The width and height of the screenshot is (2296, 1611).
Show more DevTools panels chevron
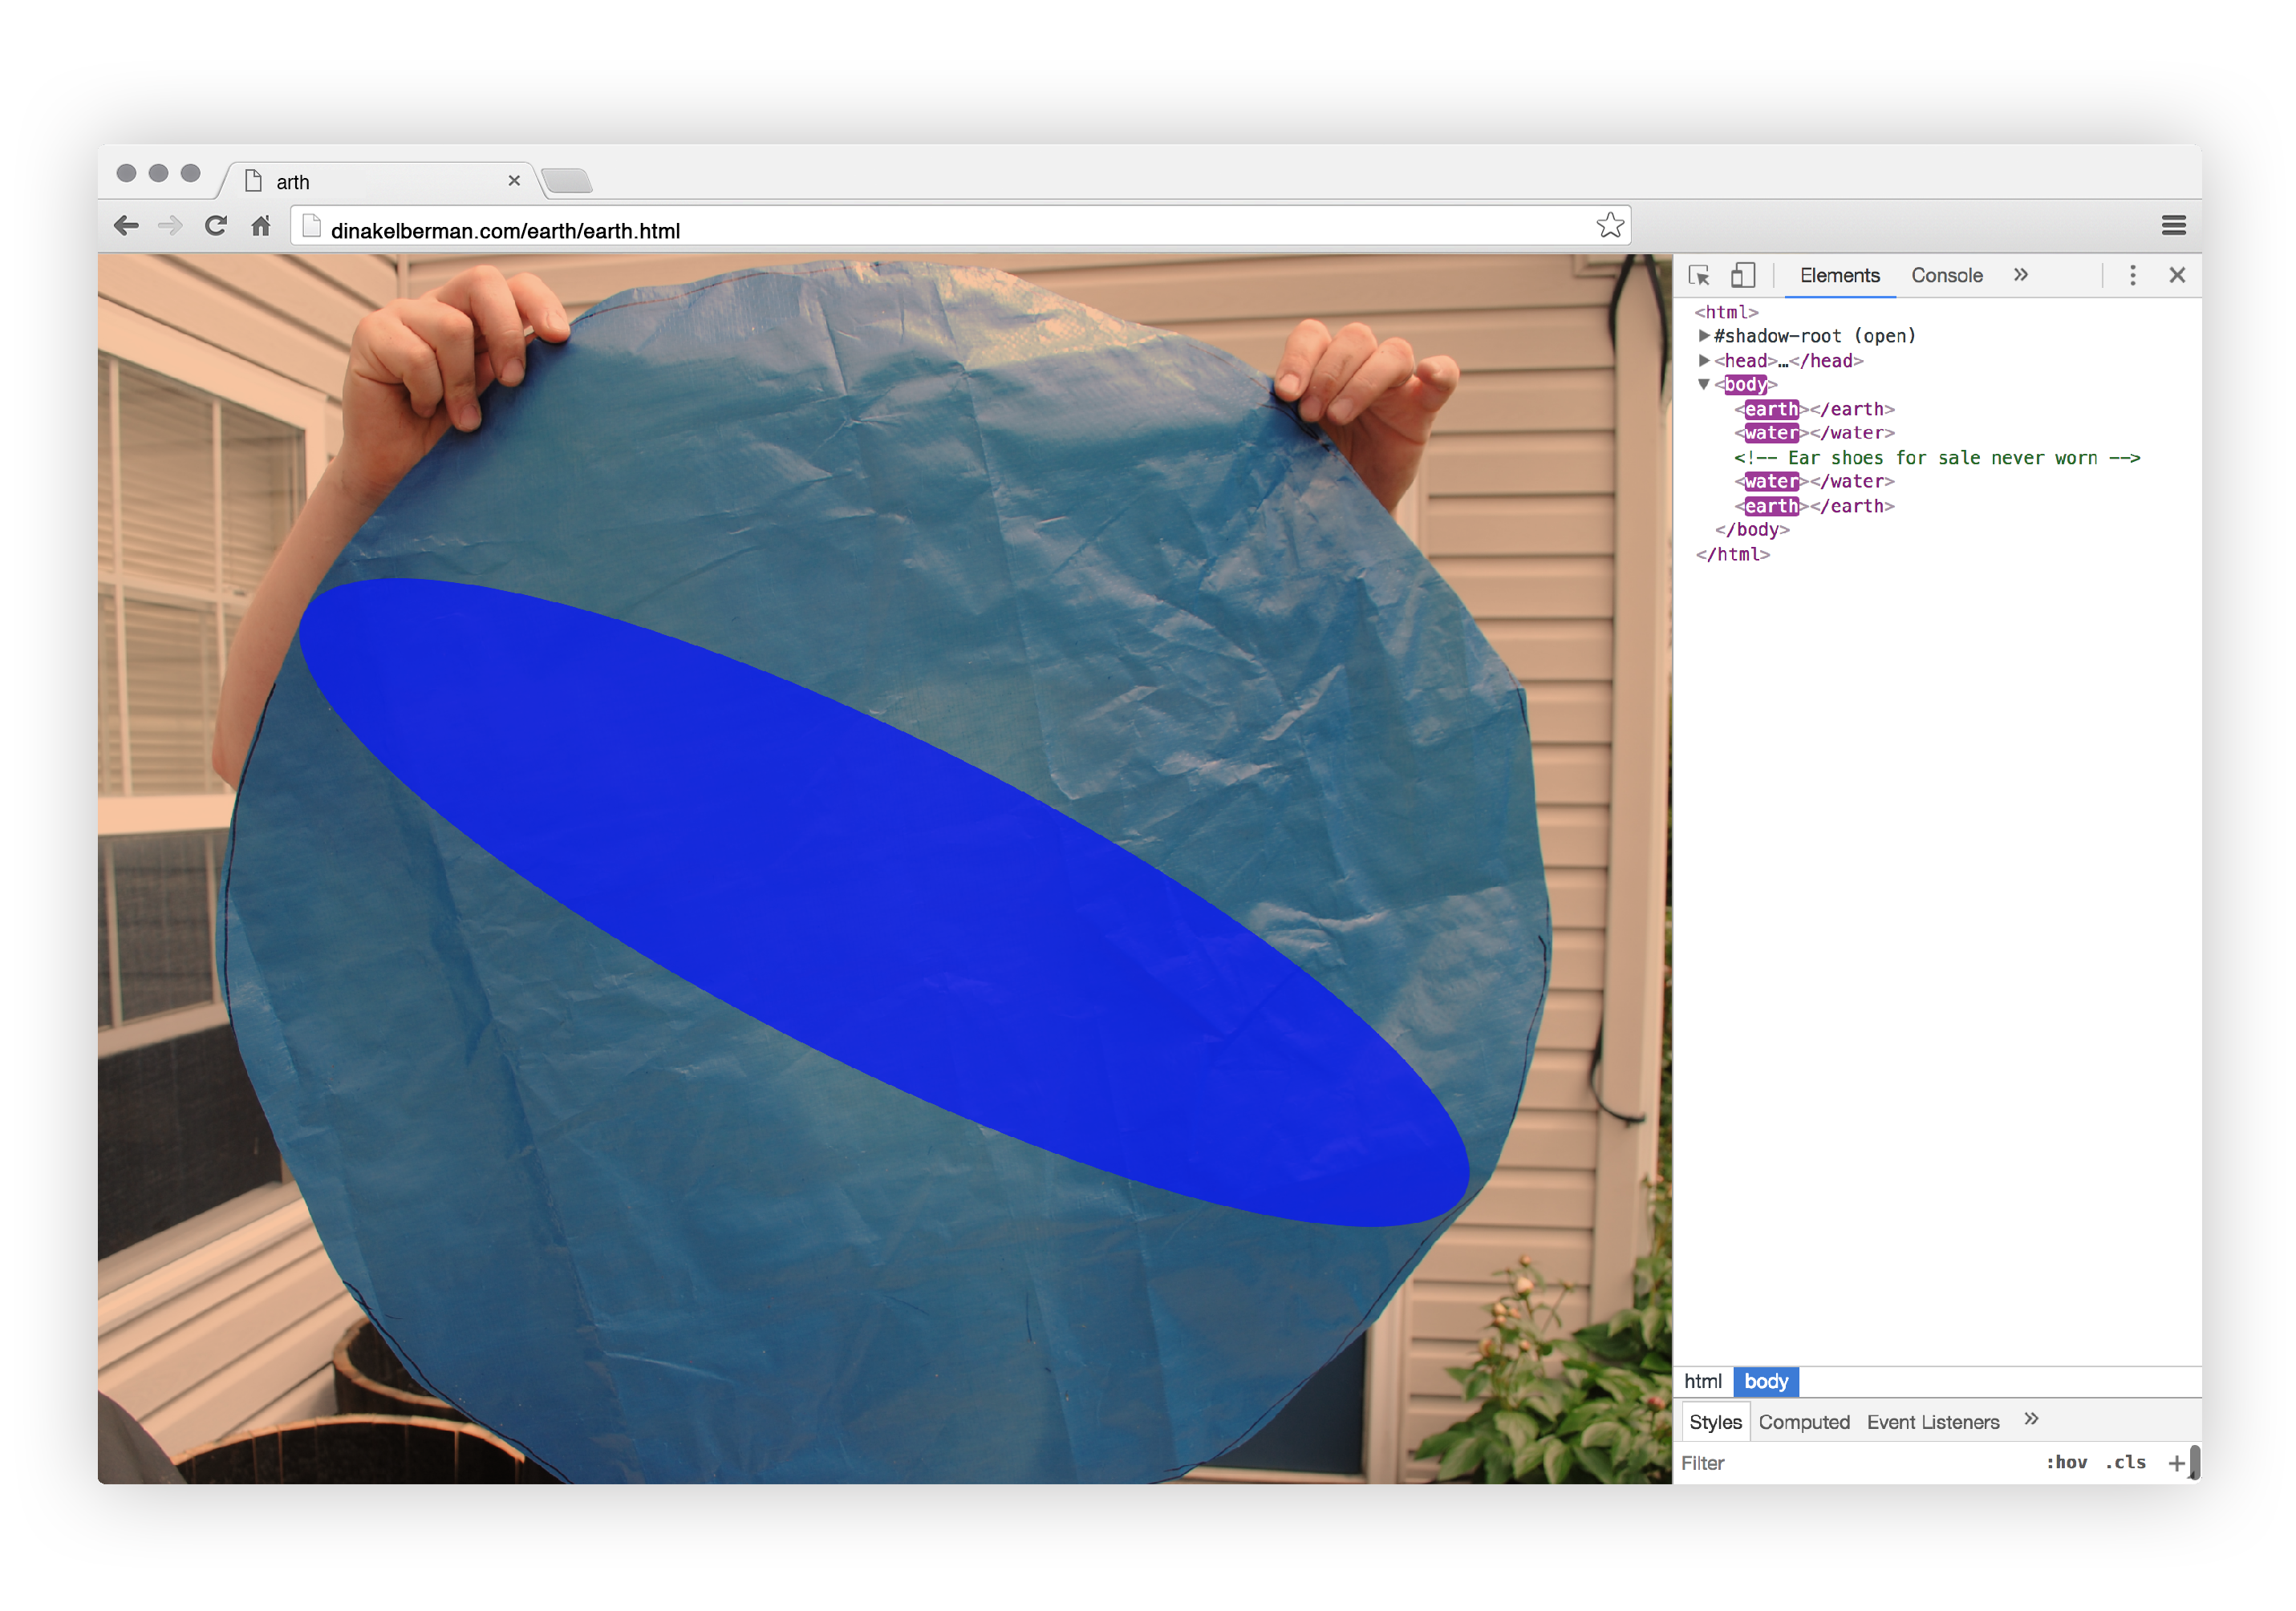click(x=2020, y=276)
